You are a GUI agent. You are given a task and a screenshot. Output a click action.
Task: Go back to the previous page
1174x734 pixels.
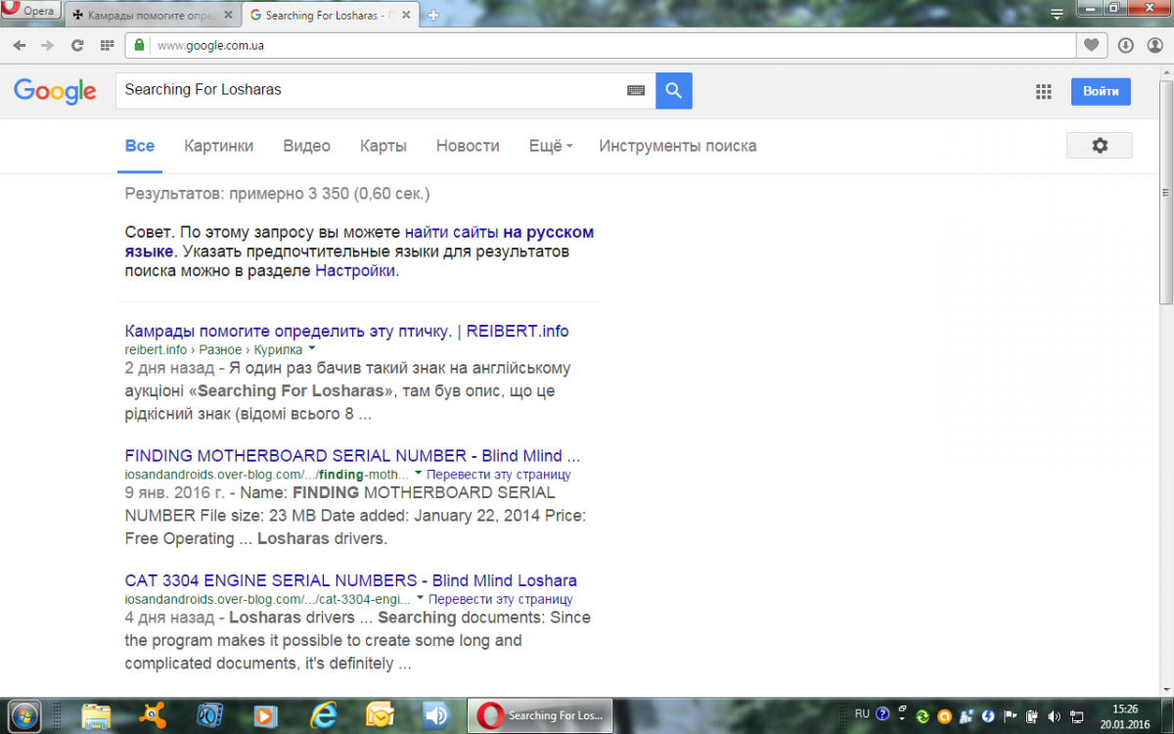(21, 45)
